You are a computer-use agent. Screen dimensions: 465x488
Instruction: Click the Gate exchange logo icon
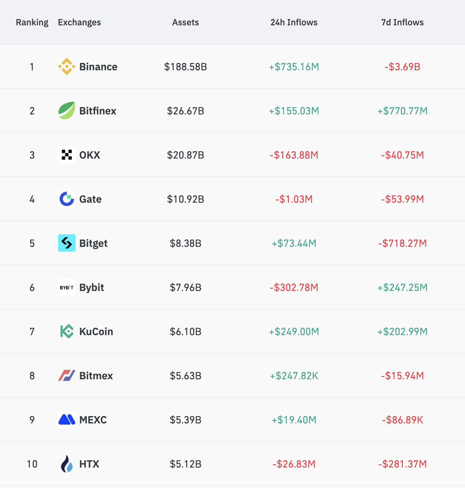coord(67,199)
